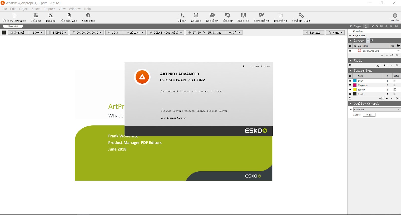Open the Help menu
Screen dimensions: 401x215
(87, 9)
